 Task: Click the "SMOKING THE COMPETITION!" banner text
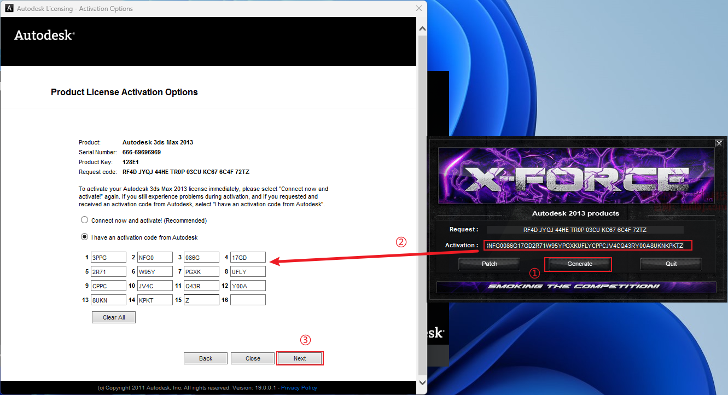(x=574, y=287)
